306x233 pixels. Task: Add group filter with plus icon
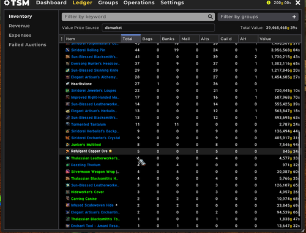tap(294, 17)
